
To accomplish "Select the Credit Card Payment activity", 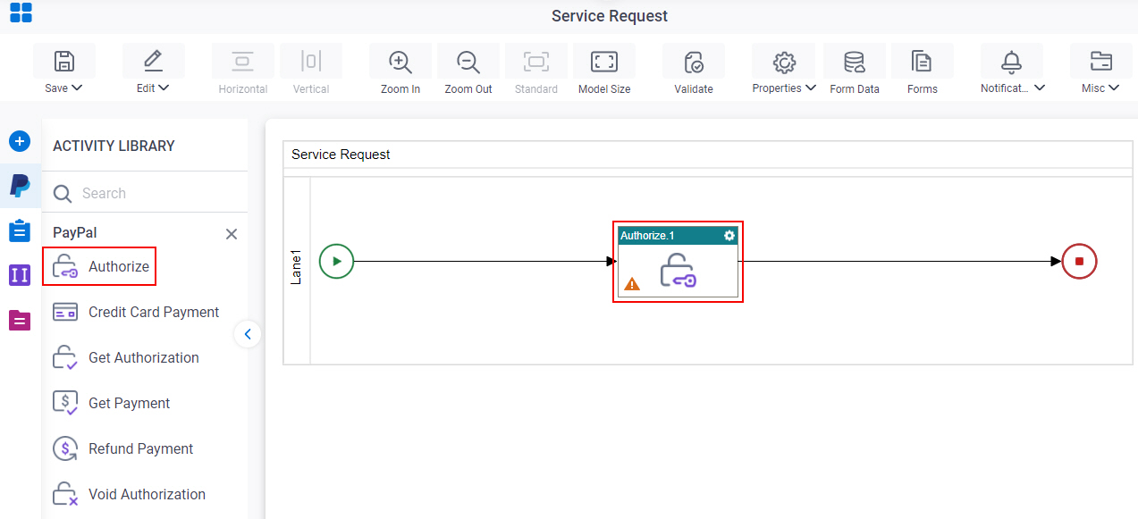I will tap(136, 312).
